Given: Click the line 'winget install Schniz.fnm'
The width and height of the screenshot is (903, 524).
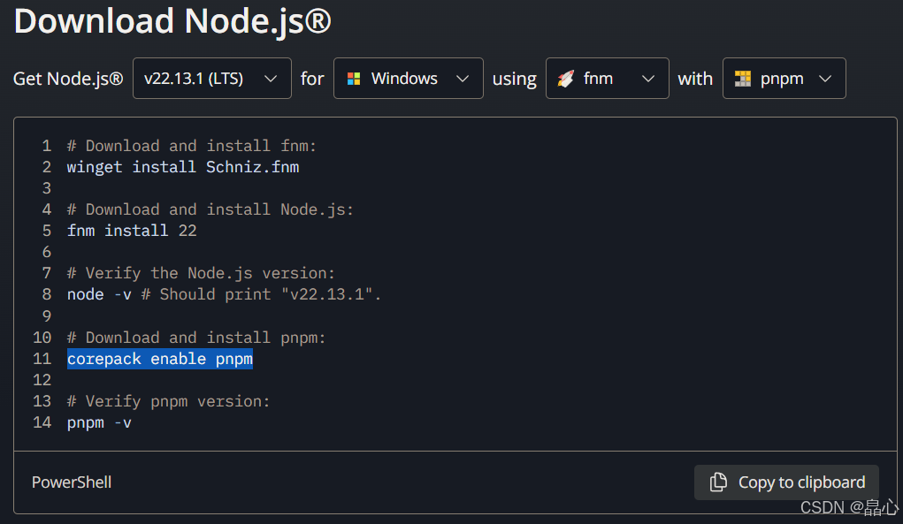Looking at the screenshot, I should [183, 167].
